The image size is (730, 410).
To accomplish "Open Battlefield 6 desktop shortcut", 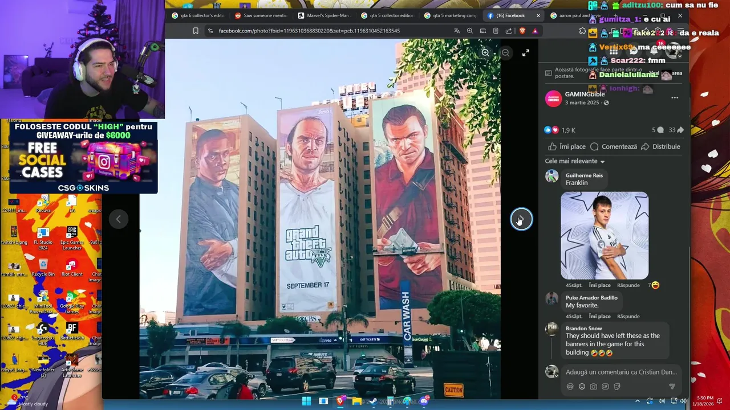I will [72, 331].
